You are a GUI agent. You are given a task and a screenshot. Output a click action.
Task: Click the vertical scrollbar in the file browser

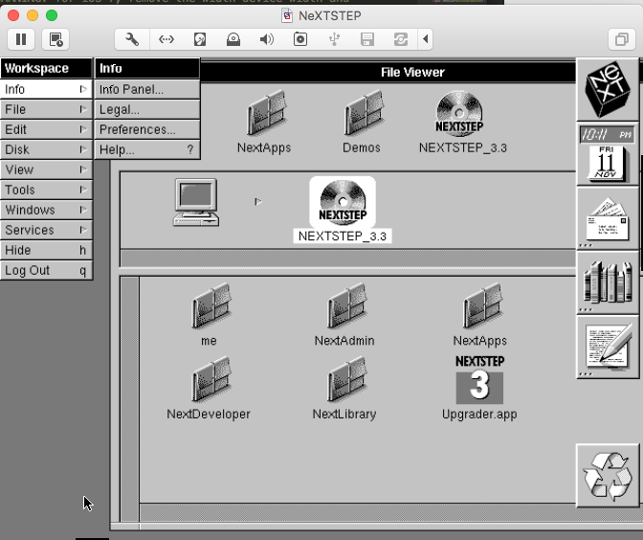point(129,399)
